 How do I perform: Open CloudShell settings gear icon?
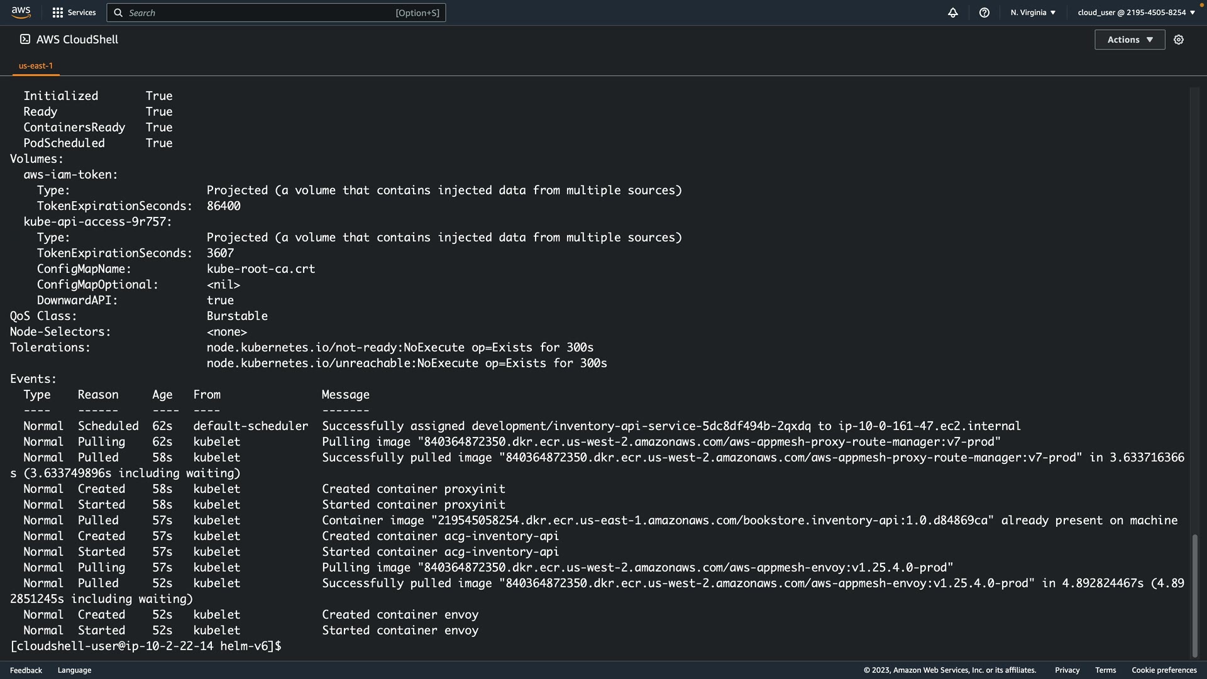click(x=1179, y=40)
